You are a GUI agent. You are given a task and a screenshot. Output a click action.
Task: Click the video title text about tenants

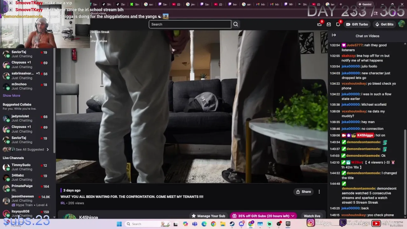(132, 197)
